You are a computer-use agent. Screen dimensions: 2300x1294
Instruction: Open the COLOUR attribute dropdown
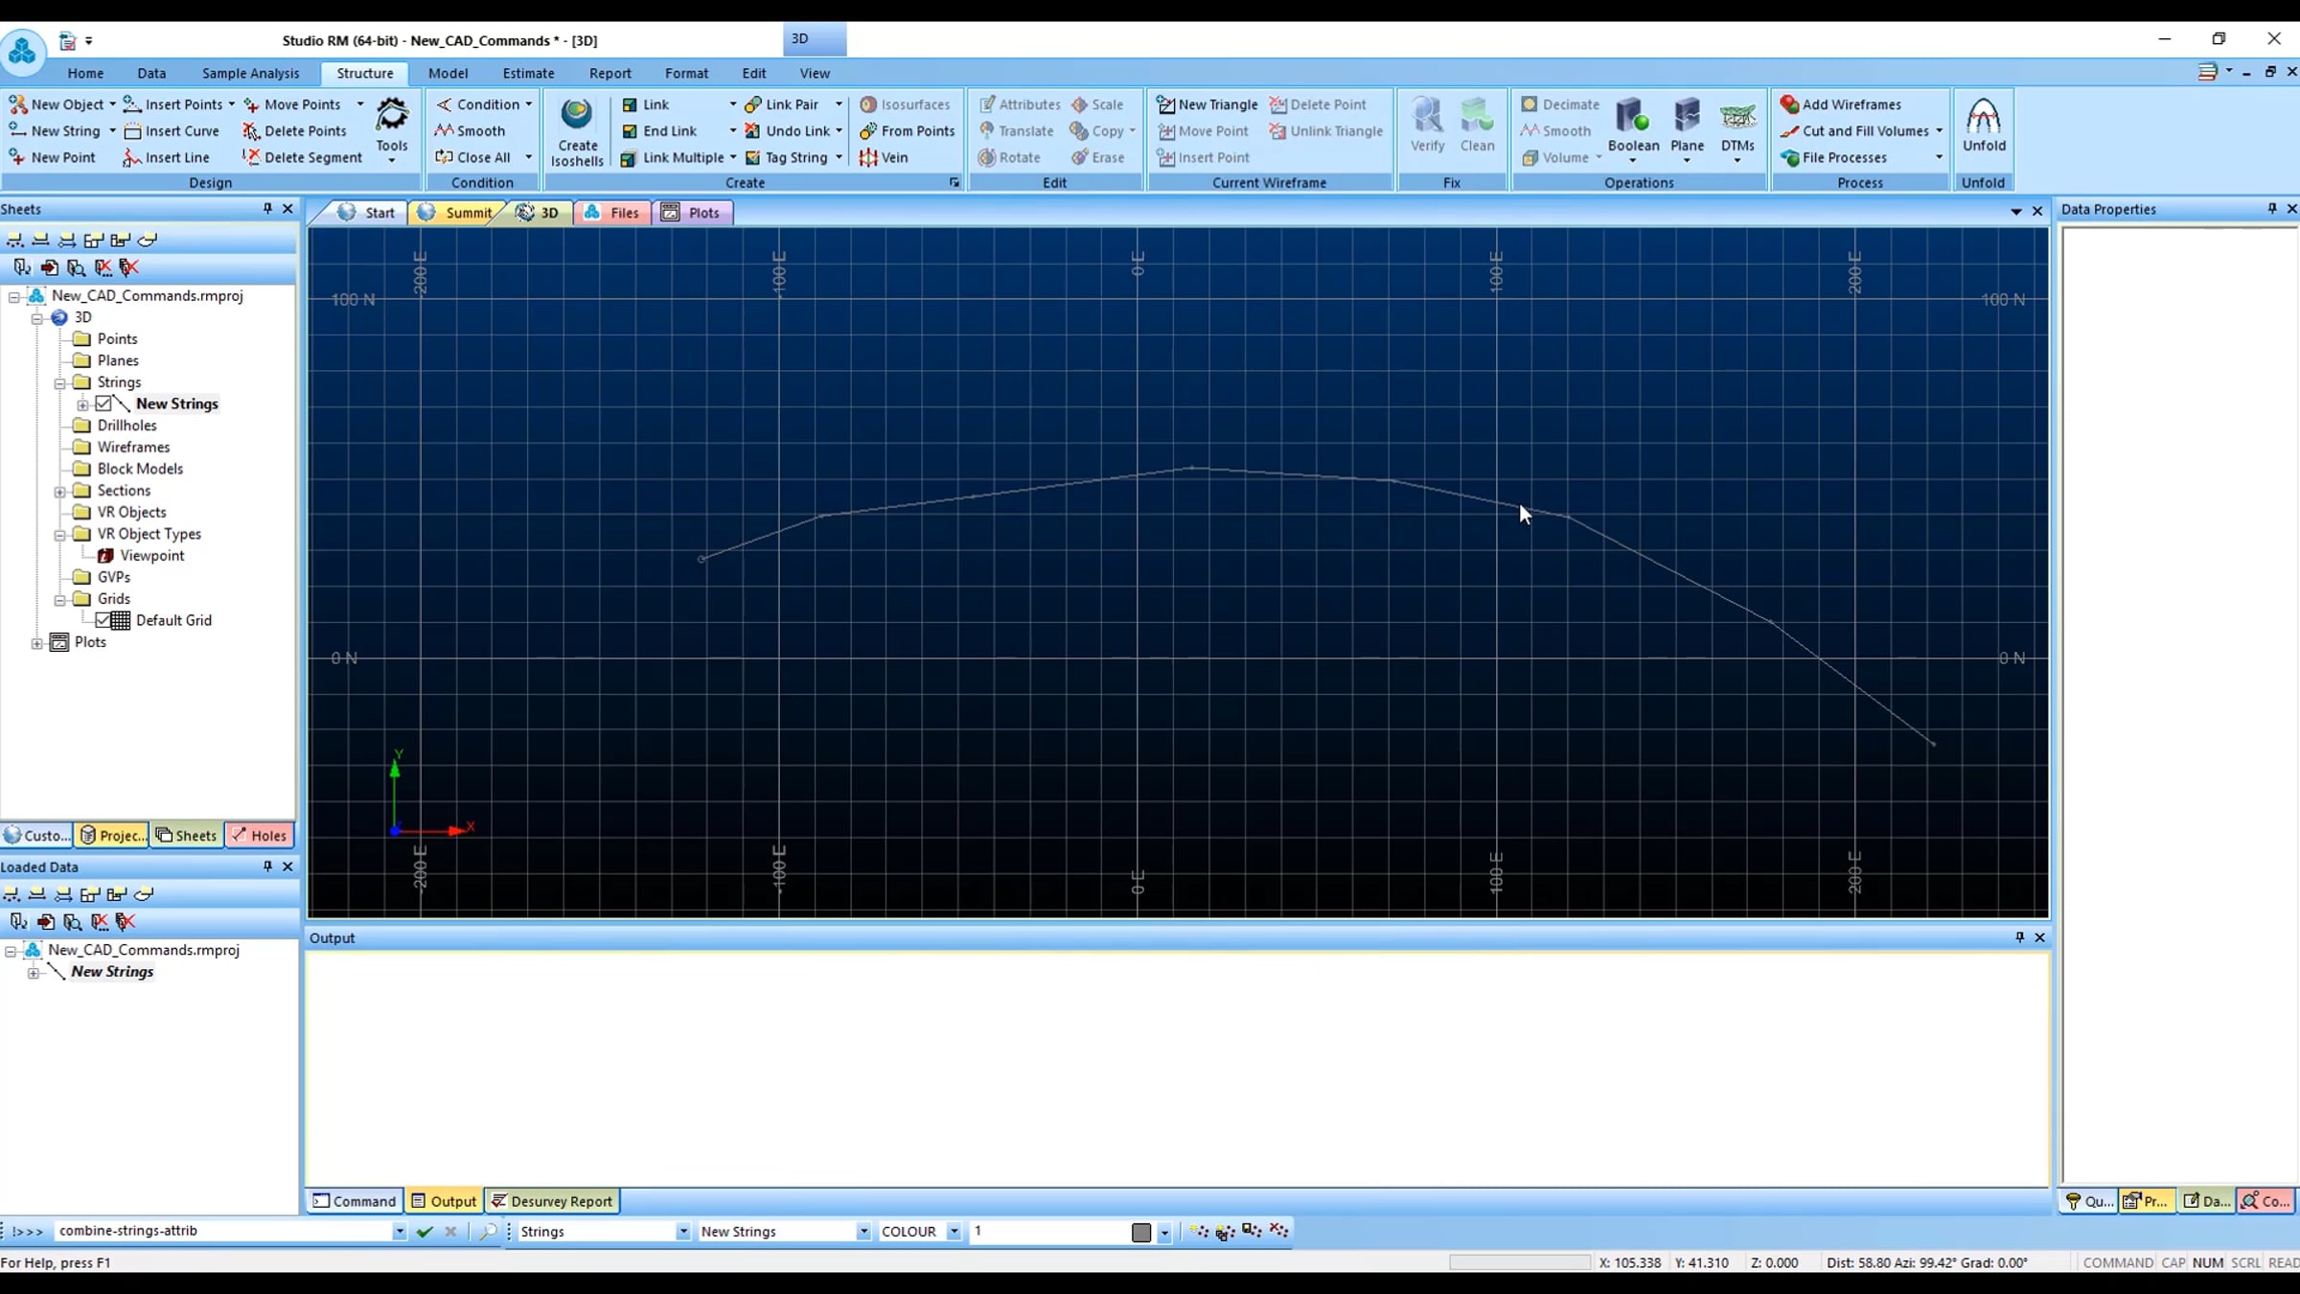(x=954, y=1232)
